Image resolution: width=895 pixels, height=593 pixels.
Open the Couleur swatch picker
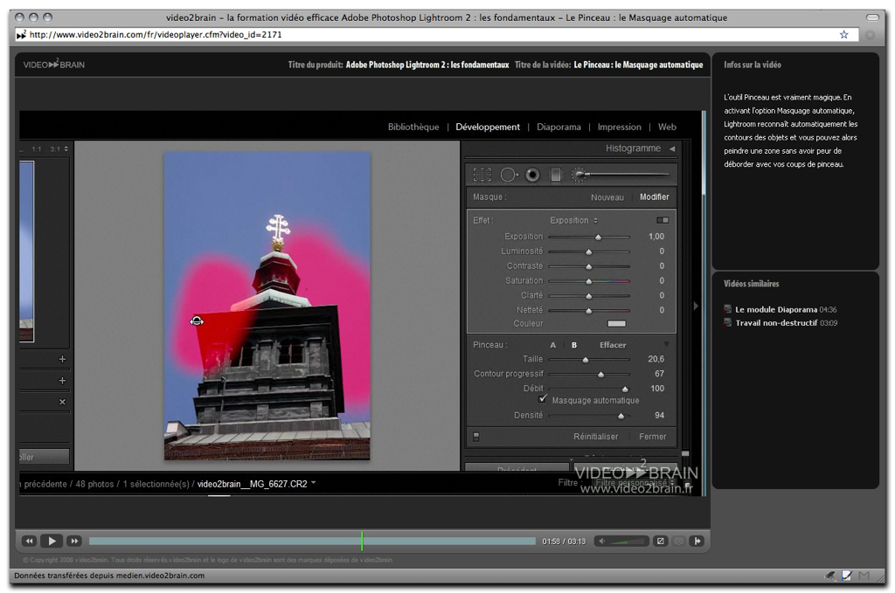[616, 323]
